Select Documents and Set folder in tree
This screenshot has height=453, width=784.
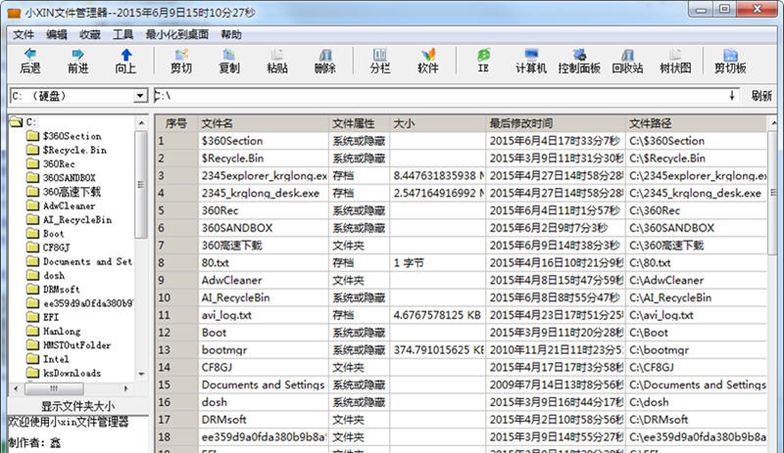pyautogui.click(x=87, y=261)
